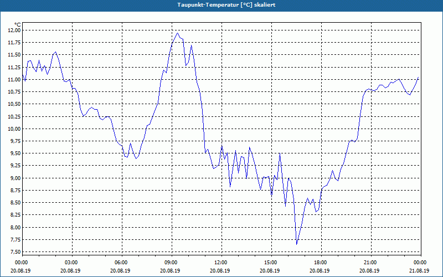Choose the 9,75 y-axis label

point(16,141)
